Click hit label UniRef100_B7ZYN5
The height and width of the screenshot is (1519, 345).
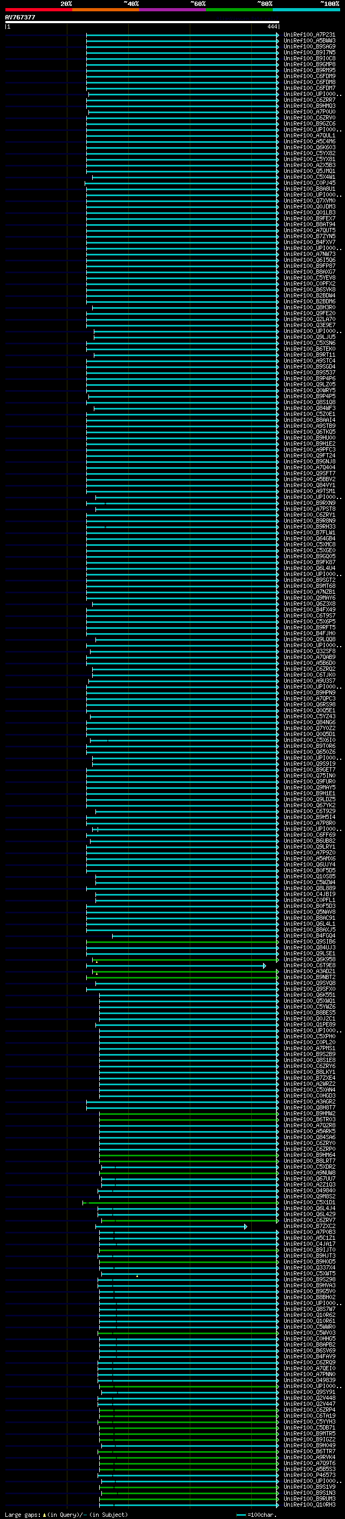coord(309,237)
